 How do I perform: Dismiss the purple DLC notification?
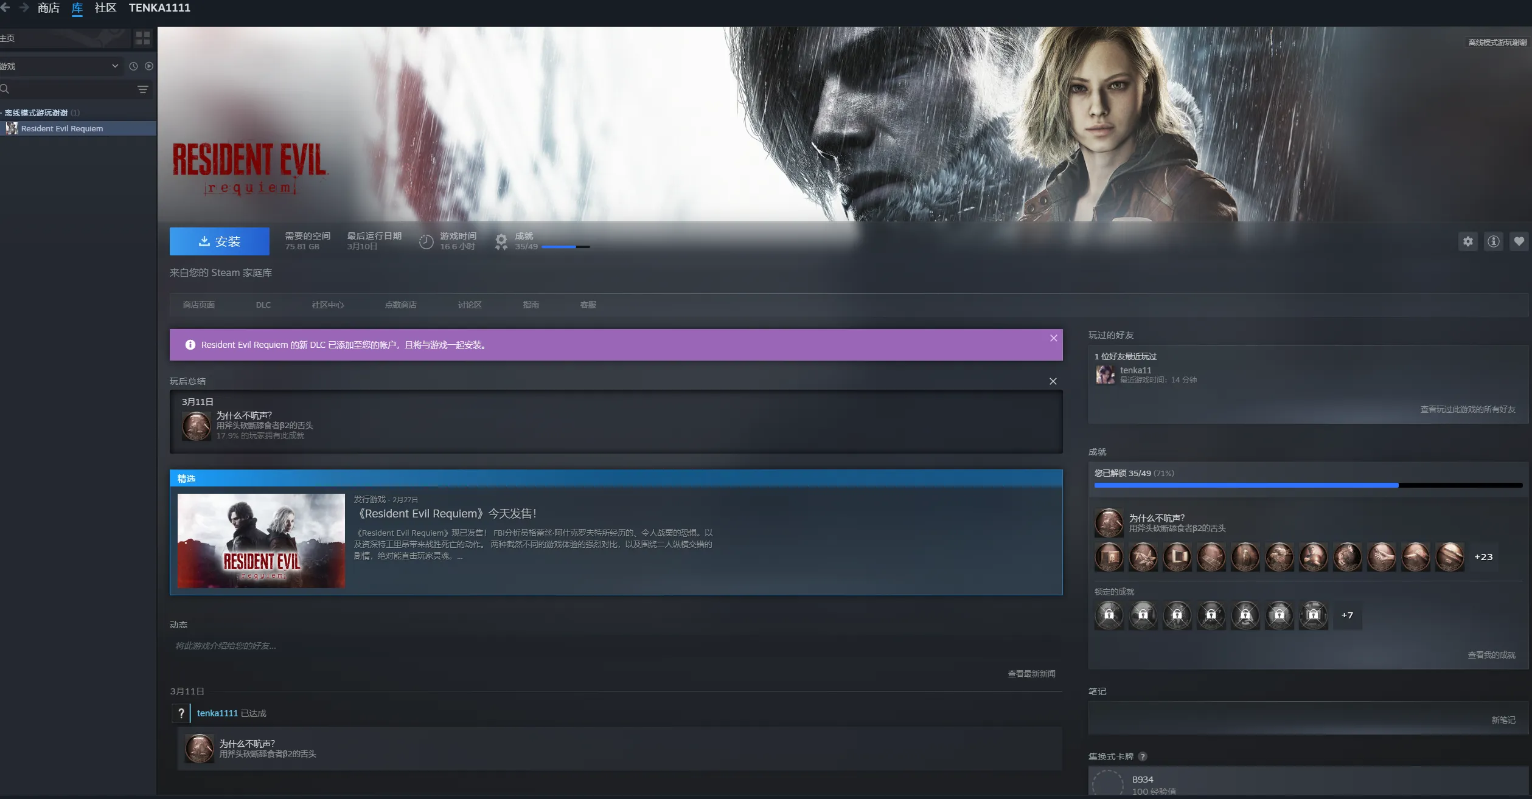[1054, 338]
